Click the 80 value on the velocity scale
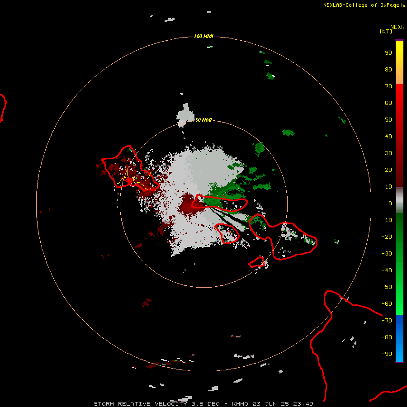The width and height of the screenshot is (407, 407). click(388, 70)
